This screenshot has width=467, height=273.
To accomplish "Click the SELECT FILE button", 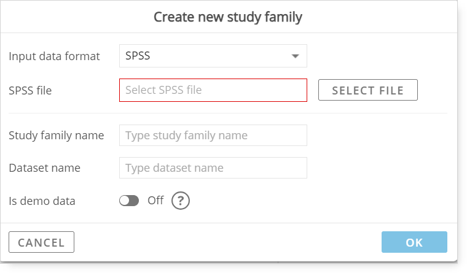I will 368,90.
